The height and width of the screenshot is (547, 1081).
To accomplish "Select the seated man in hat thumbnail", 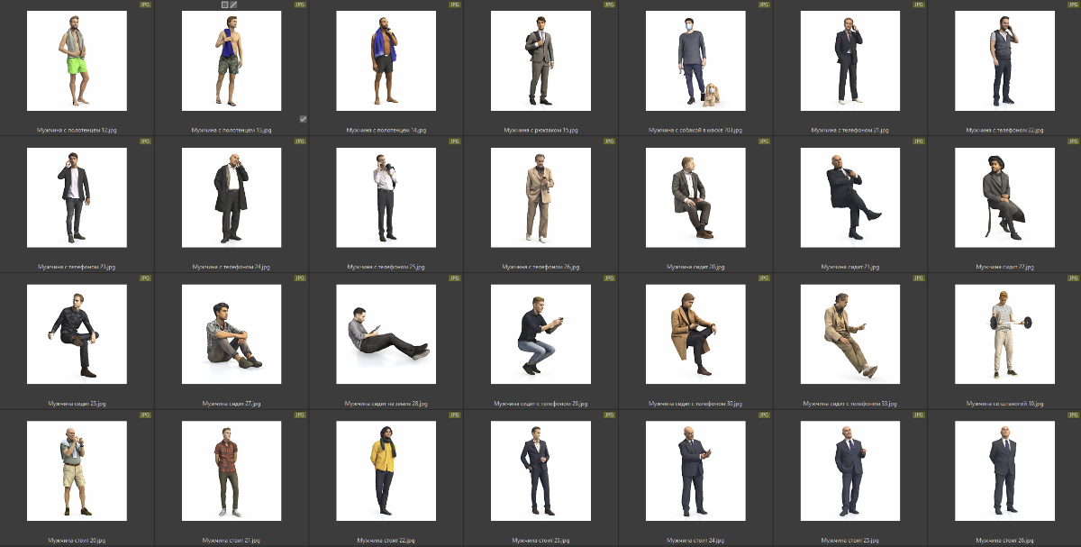I will click(x=1004, y=197).
